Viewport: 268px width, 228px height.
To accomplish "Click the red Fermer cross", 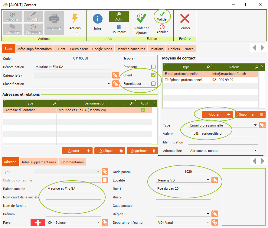I will 185,19.
